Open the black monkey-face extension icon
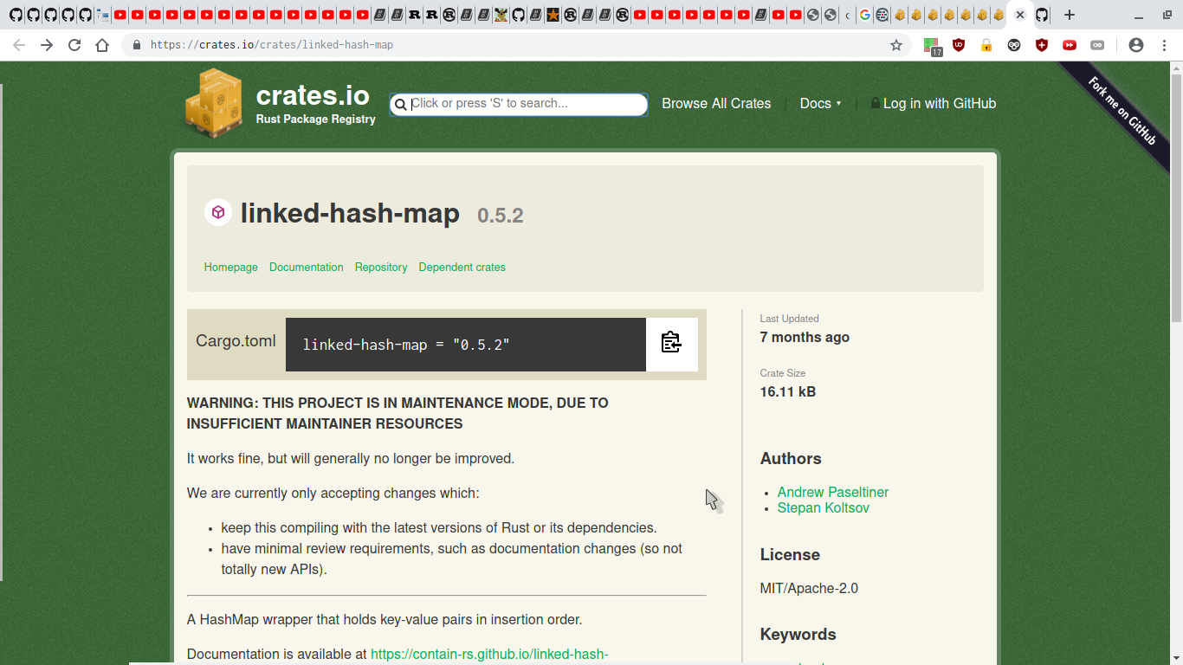The width and height of the screenshot is (1183, 665). 1014,45
